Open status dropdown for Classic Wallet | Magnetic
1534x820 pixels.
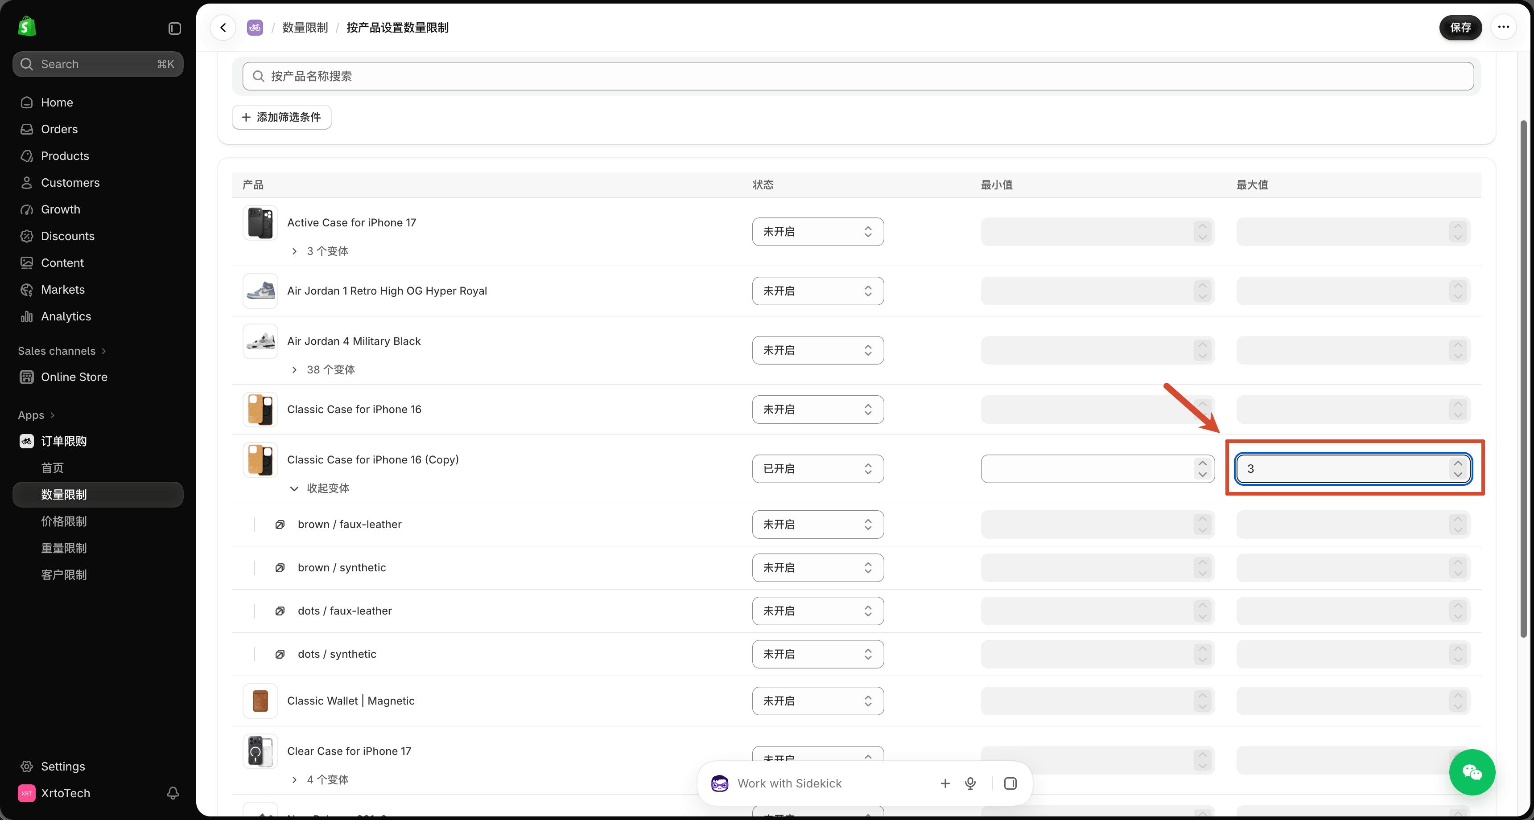click(x=818, y=701)
